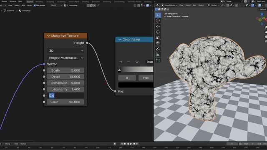The height and width of the screenshot is (150, 267).
Task: Adjust the Gain 50.000 slider
Action: tap(65, 102)
